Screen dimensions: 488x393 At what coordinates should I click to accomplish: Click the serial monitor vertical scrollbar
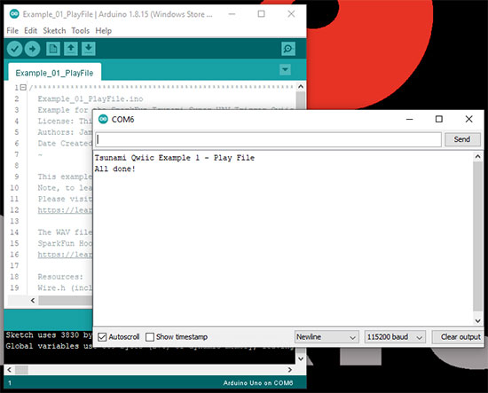pyautogui.click(x=477, y=237)
